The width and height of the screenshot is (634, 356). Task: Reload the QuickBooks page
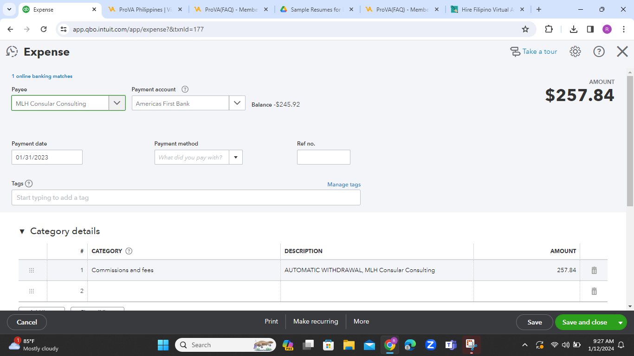[44, 29]
